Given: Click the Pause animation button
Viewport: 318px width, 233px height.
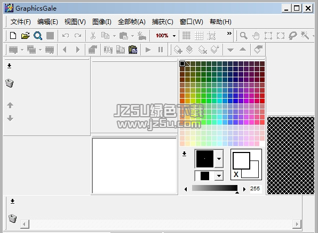Looking at the screenshot, I should [161, 50].
